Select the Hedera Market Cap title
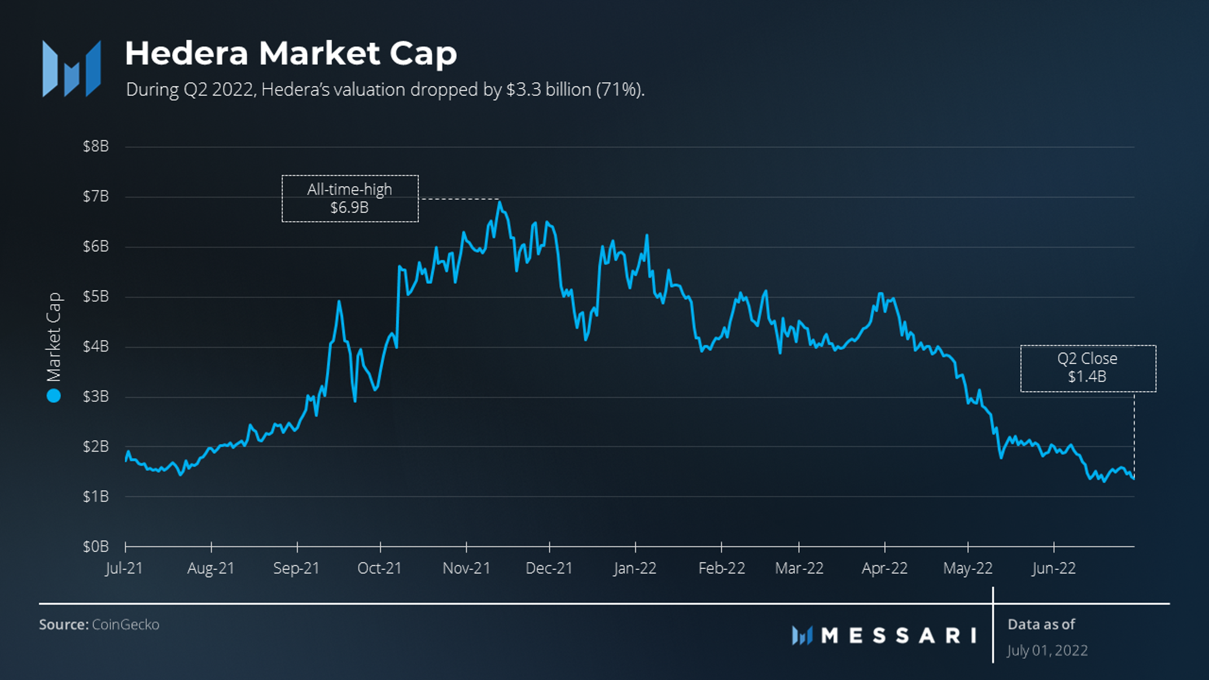 pyautogui.click(x=291, y=53)
